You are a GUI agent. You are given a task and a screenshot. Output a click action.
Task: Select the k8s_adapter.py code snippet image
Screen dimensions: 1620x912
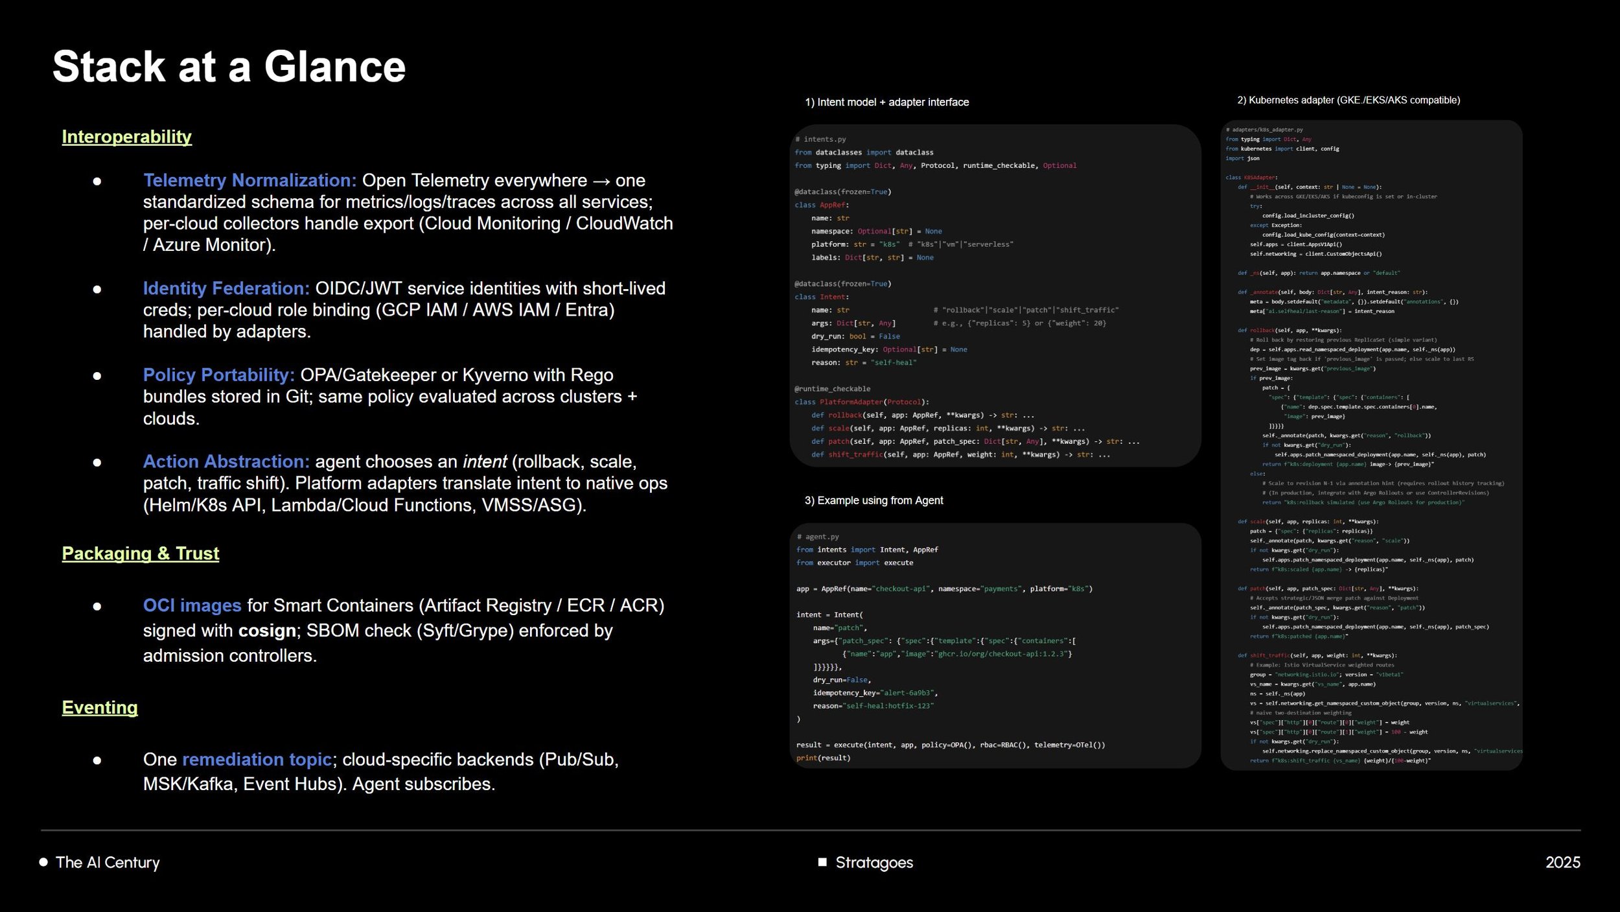1371,445
